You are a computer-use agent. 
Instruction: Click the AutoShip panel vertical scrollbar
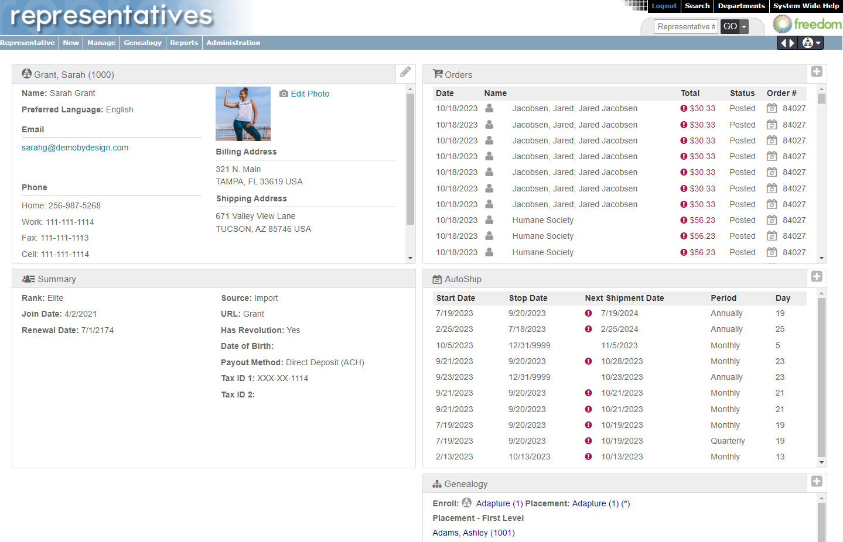pos(821,375)
